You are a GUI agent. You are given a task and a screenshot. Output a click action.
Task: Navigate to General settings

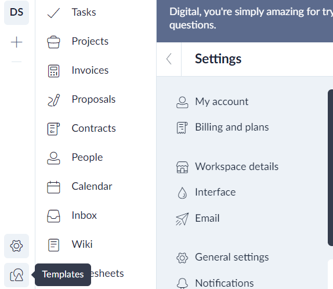(222, 258)
